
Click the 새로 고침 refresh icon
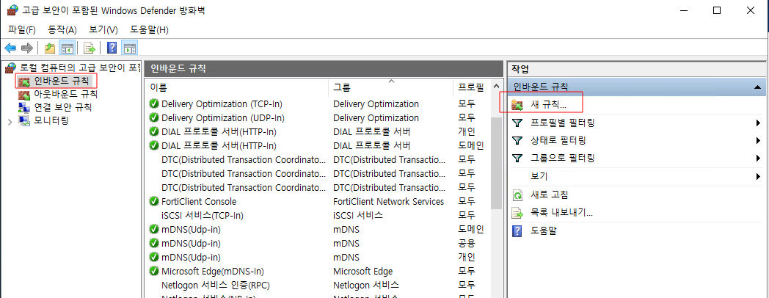(517, 195)
